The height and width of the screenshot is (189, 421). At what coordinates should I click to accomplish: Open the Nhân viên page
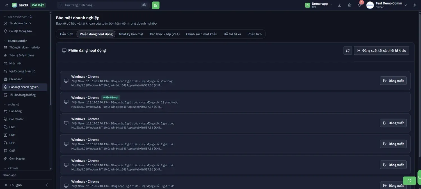click(x=25, y=63)
